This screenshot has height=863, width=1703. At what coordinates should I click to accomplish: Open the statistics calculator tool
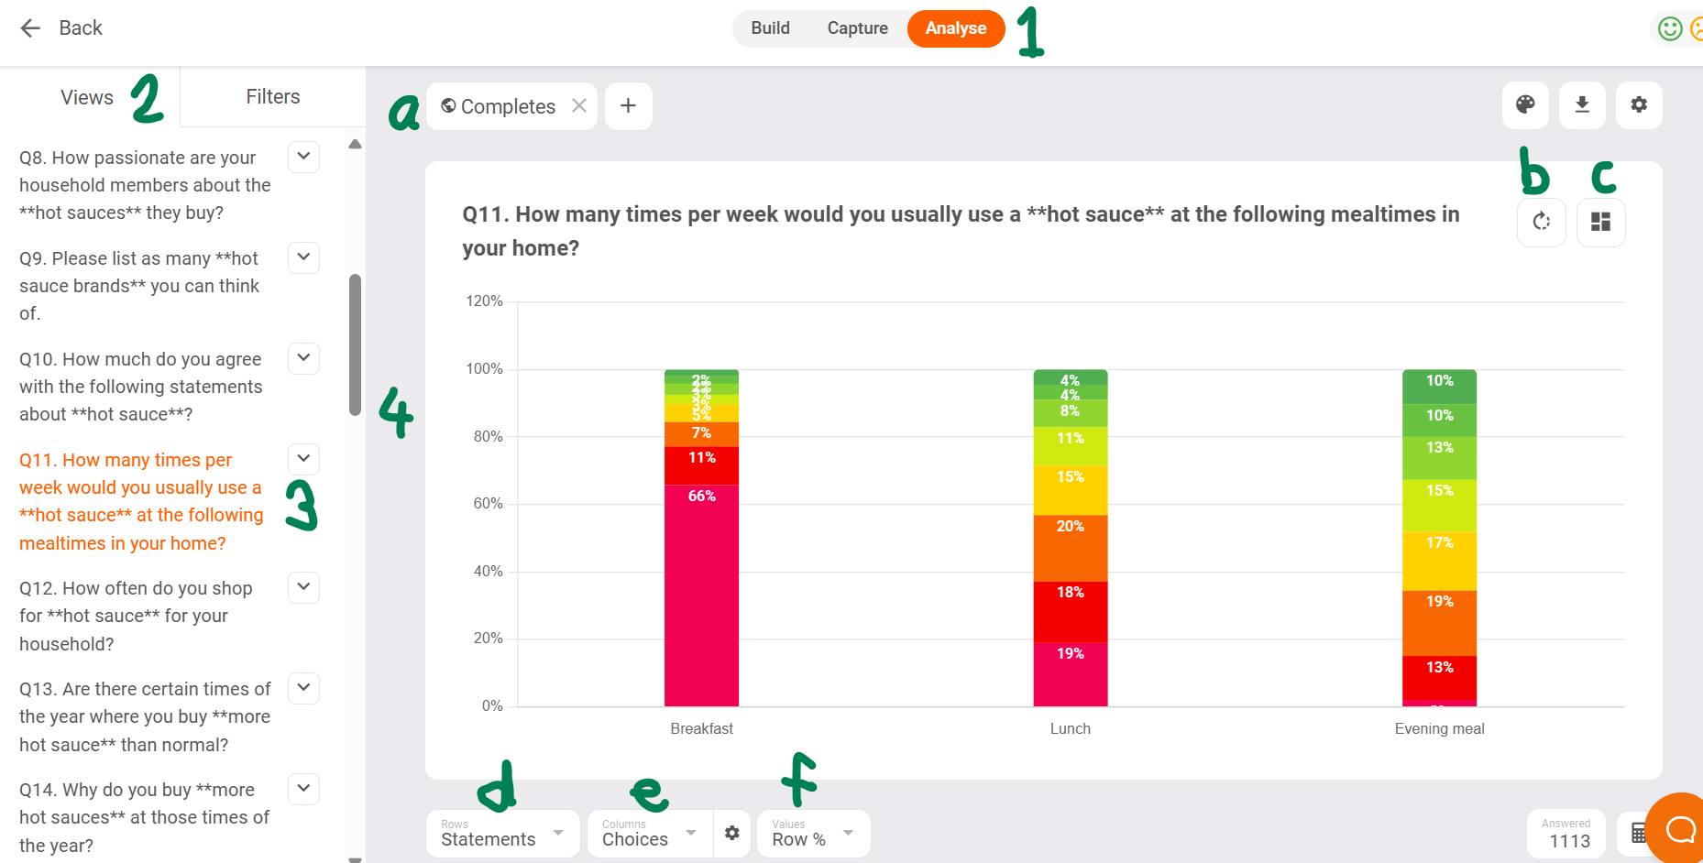coord(1641,832)
